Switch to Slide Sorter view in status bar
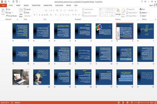This screenshot has height=104, width=157. tap(123, 102)
